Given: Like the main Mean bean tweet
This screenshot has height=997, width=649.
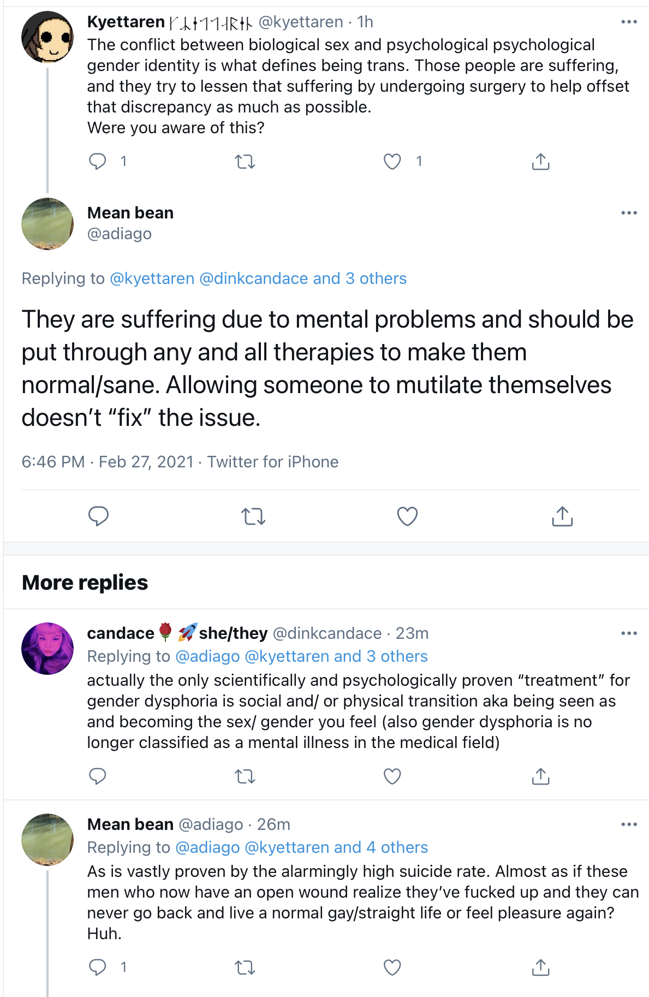Looking at the screenshot, I should (408, 516).
